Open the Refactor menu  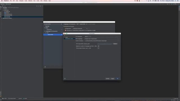point(30,1)
